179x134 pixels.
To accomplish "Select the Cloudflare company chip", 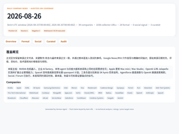I will (24, 98).
